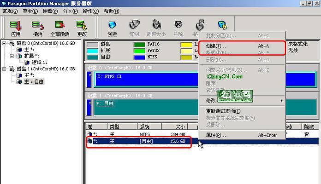Image resolution: width=321 pixels, height=184 pixels.
Task: Open the 操作(O) menu
Action: (x=91, y=11)
